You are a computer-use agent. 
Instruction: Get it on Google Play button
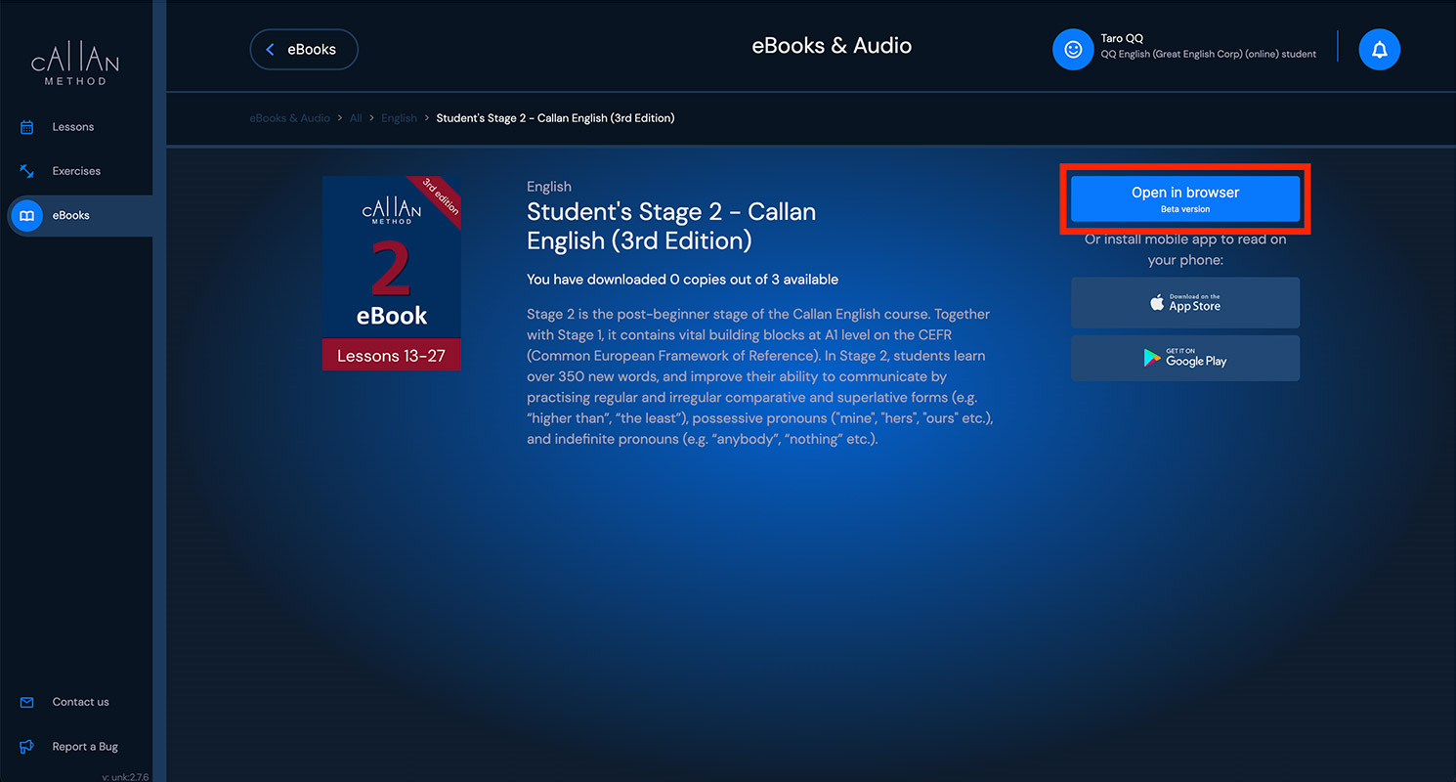pos(1185,358)
